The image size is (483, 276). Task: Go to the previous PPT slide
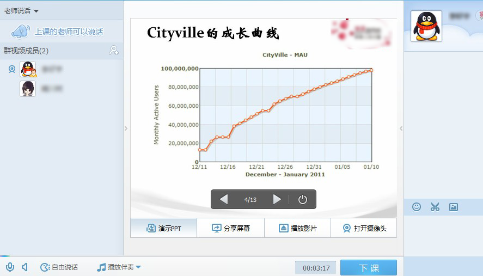point(224,199)
